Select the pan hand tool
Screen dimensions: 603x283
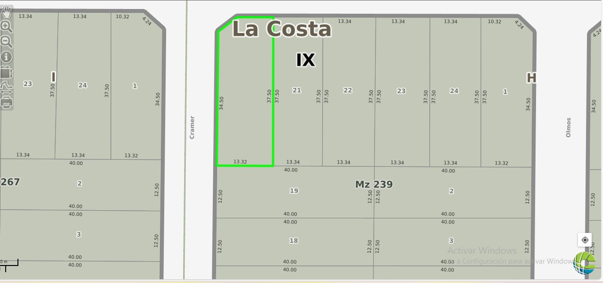tap(7, 11)
